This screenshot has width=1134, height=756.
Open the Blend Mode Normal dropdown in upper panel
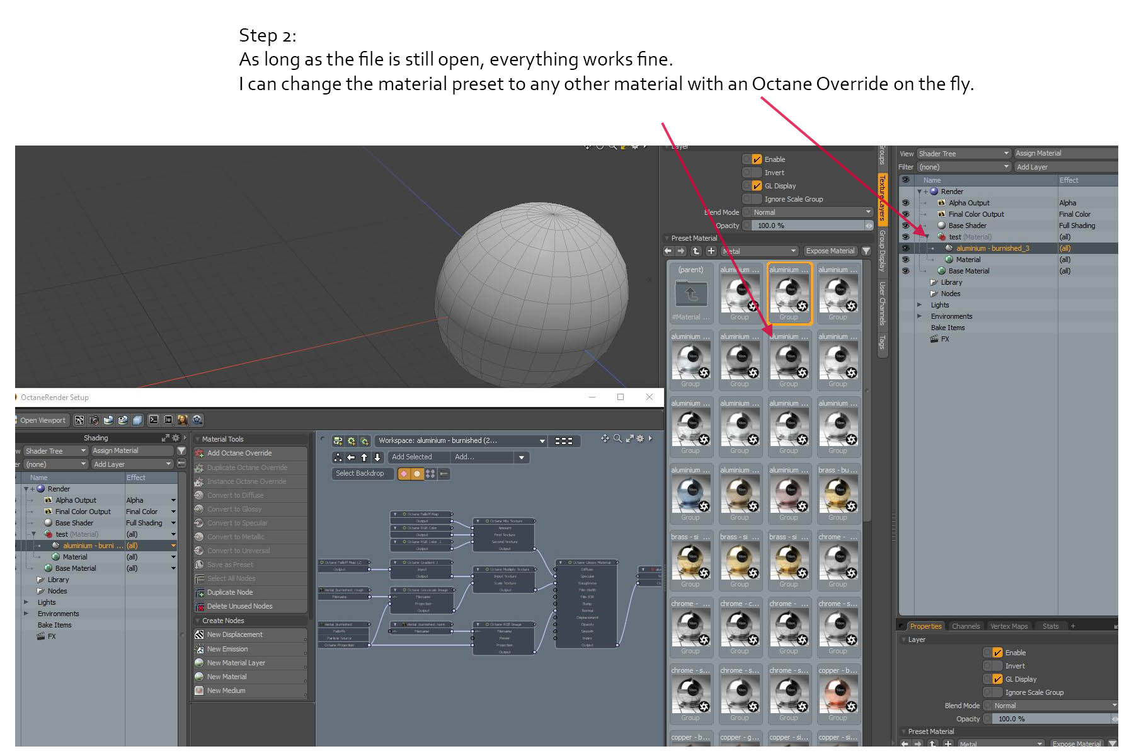811,212
